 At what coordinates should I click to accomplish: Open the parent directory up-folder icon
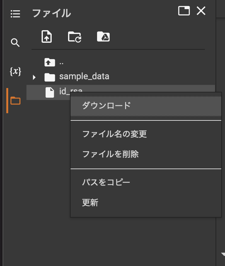click(50, 62)
